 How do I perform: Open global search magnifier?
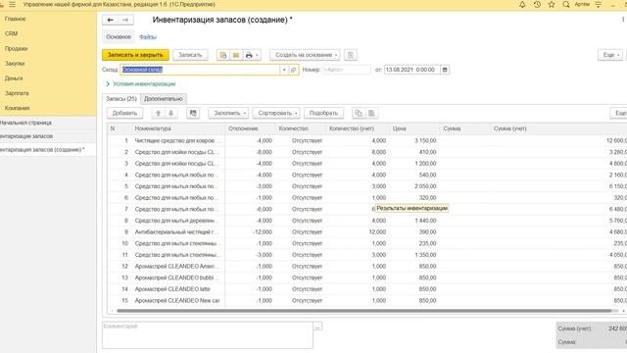[x=566, y=4]
